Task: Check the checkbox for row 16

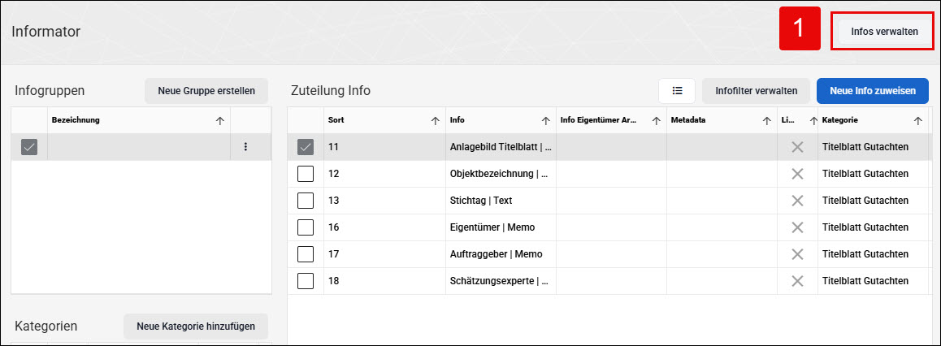Action: (306, 227)
